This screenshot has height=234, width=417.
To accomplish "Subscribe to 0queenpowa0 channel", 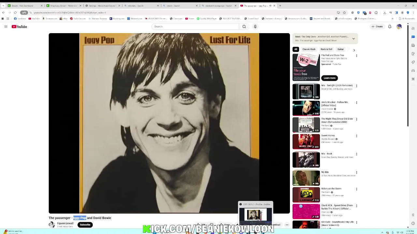I will pyautogui.click(x=85, y=225).
